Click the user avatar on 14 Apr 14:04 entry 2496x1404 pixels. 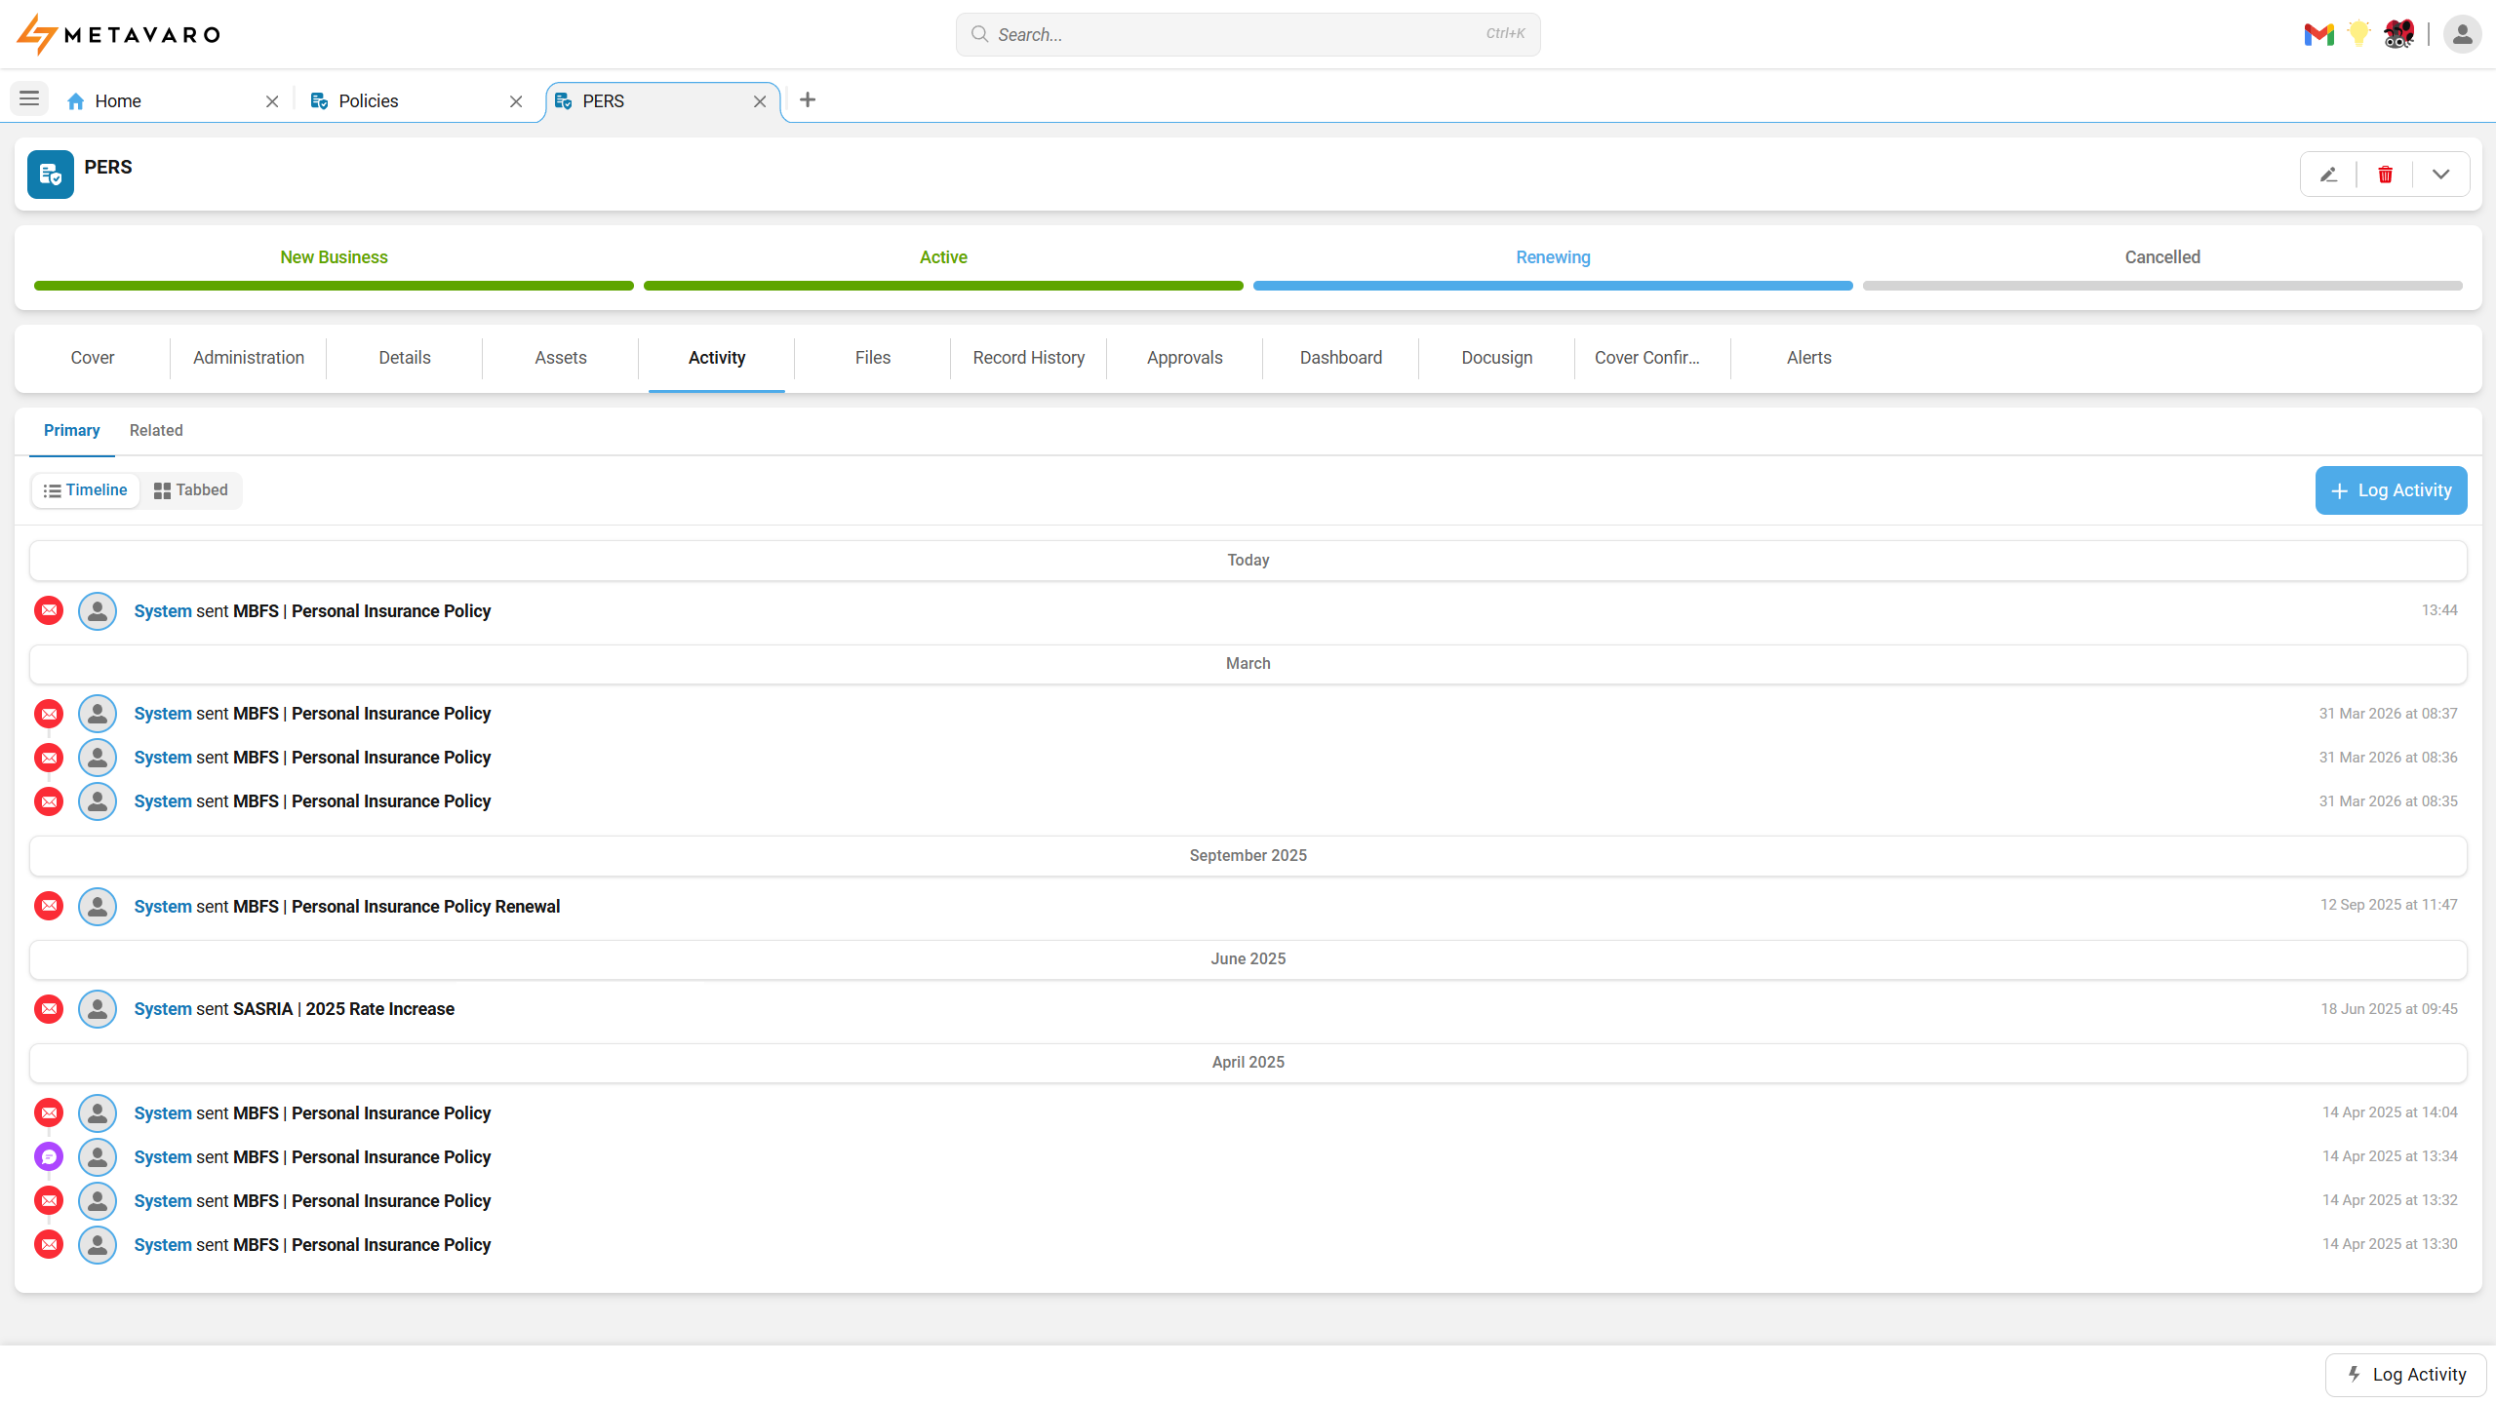pos(98,1112)
